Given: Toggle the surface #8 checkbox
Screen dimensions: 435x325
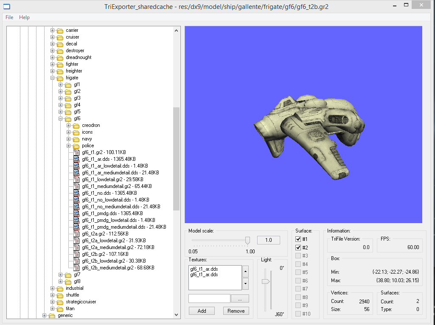Looking at the screenshot, I should (298, 297).
